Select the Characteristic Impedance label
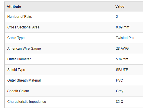Image resolution: width=143 pixels, height=108 pixels. point(27,102)
